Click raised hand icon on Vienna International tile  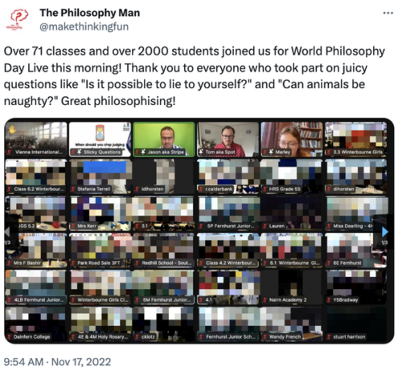click(12, 130)
